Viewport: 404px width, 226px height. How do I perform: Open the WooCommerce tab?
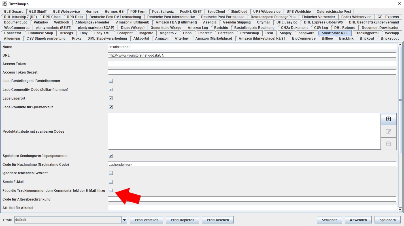pyautogui.click(x=17, y=28)
